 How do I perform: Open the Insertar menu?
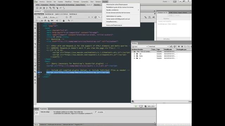[x=60, y=2]
